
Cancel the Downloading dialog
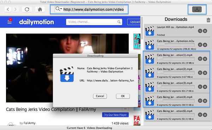click(100, 96)
